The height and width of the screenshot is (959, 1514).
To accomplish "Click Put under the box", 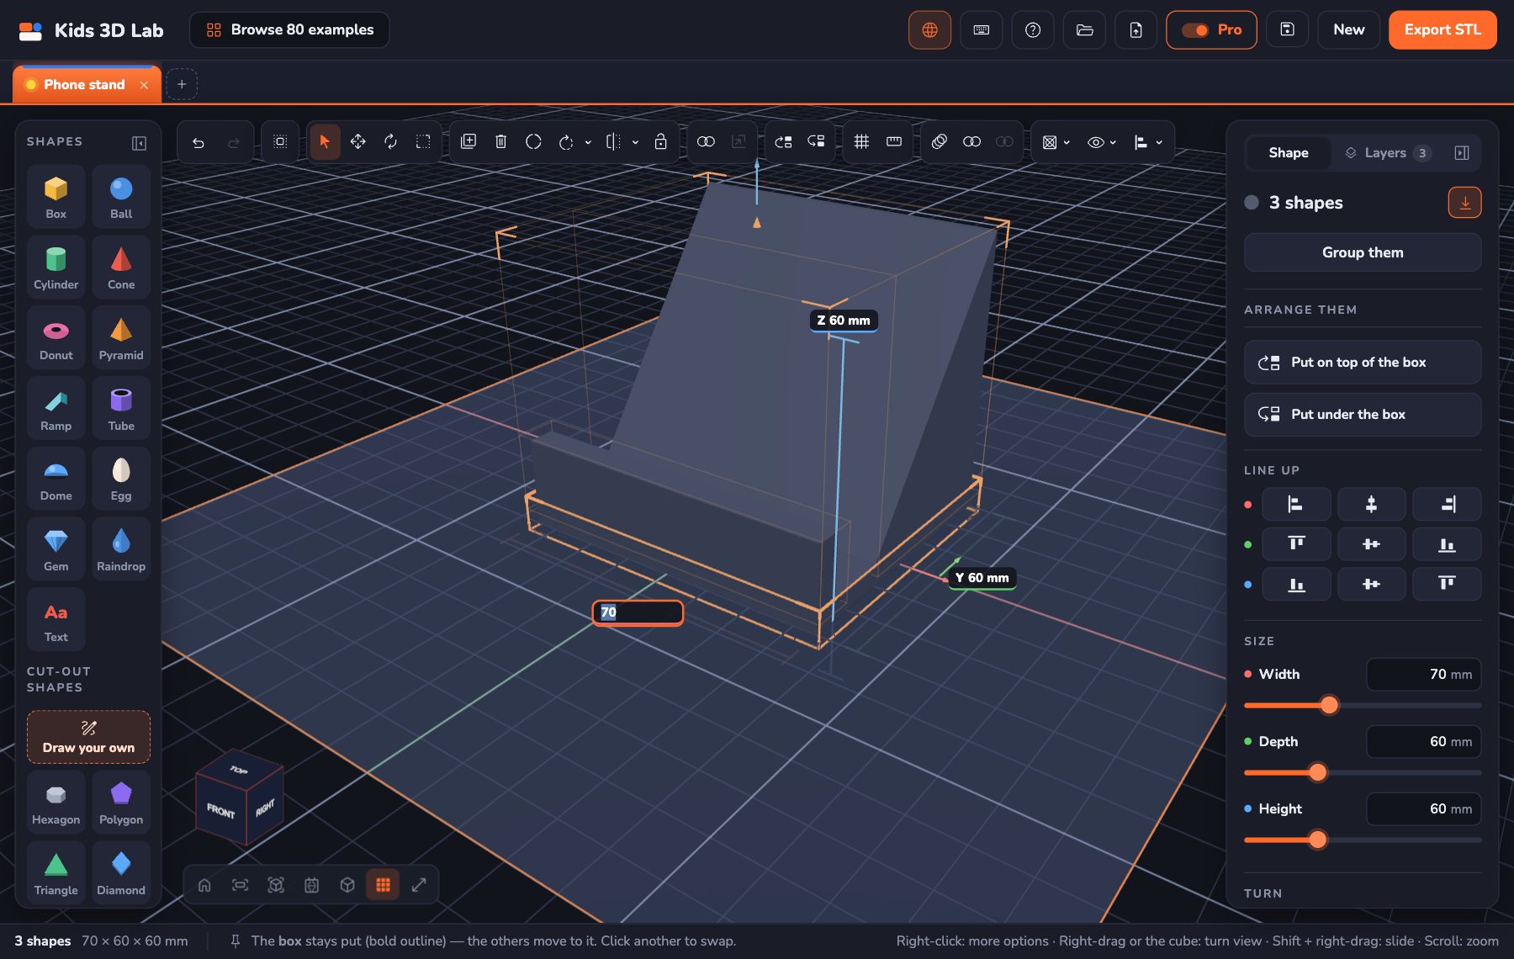I will pyautogui.click(x=1363, y=415).
